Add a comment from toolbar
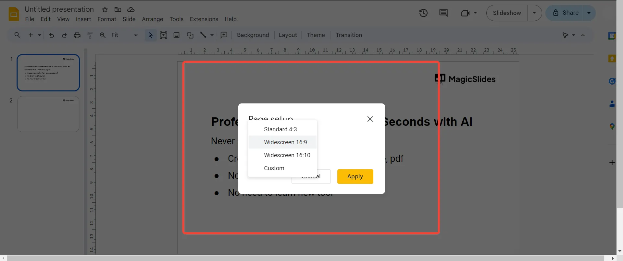Image resolution: width=623 pixels, height=261 pixels. pyautogui.click(x=224, y=35)
